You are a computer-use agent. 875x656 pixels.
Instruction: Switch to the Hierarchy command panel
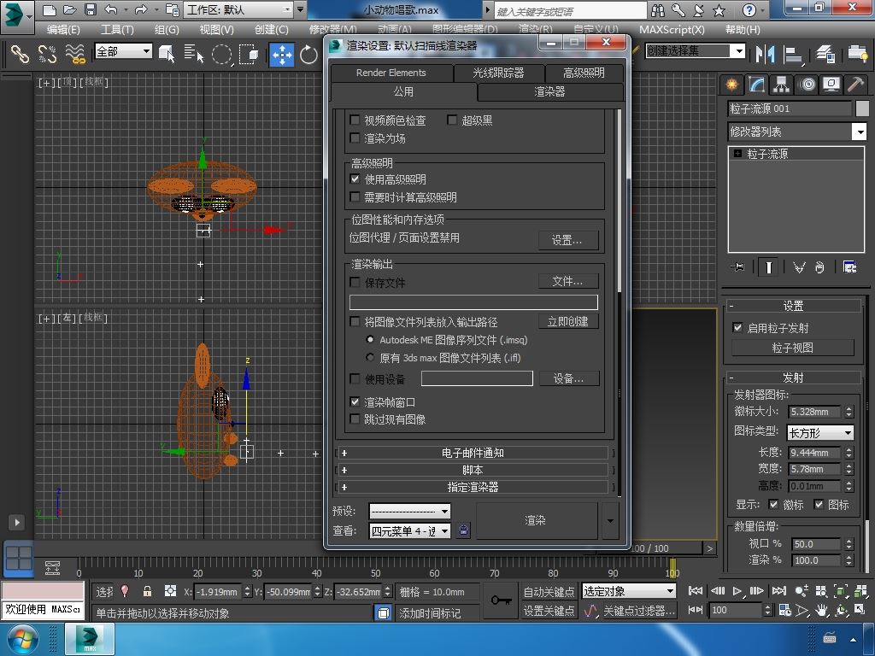tap(781, 85)
